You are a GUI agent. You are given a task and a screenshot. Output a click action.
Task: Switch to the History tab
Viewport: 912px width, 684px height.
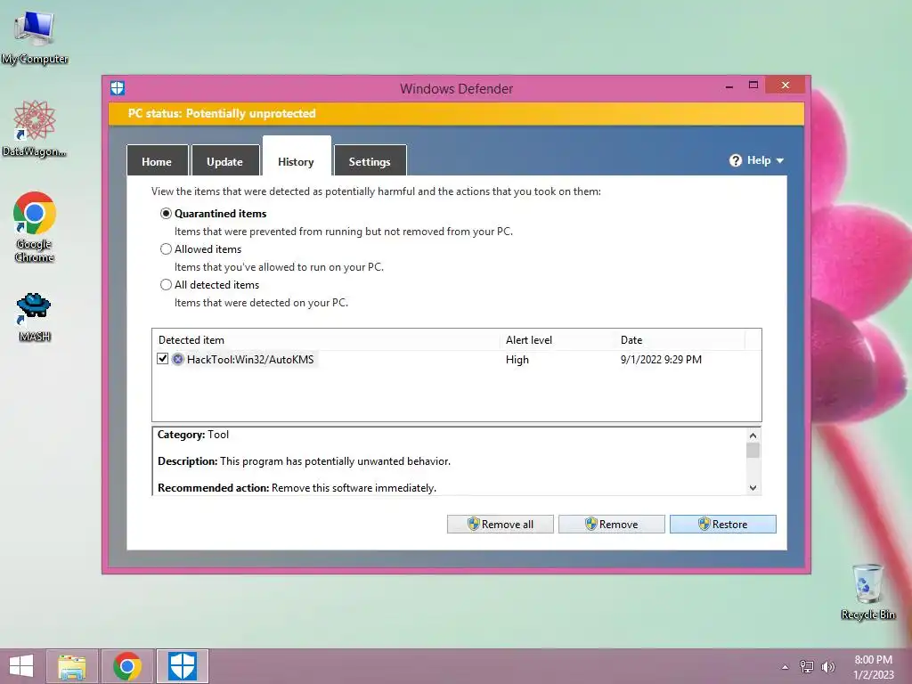coord(296,157)
